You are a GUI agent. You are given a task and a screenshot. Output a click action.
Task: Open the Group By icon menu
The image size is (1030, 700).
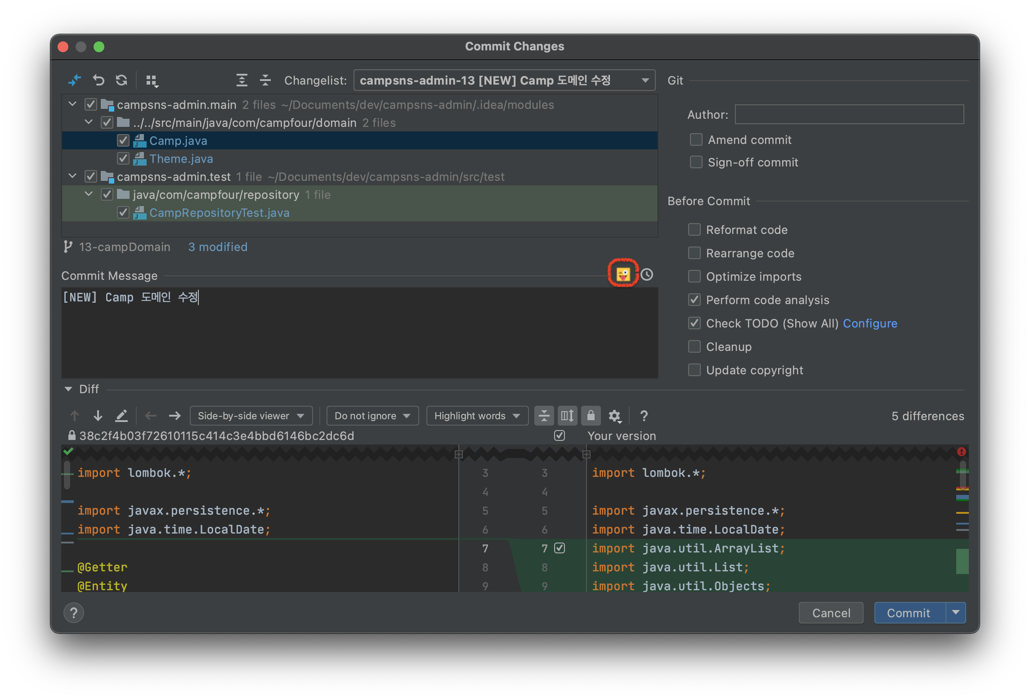[x=152, y=81]
